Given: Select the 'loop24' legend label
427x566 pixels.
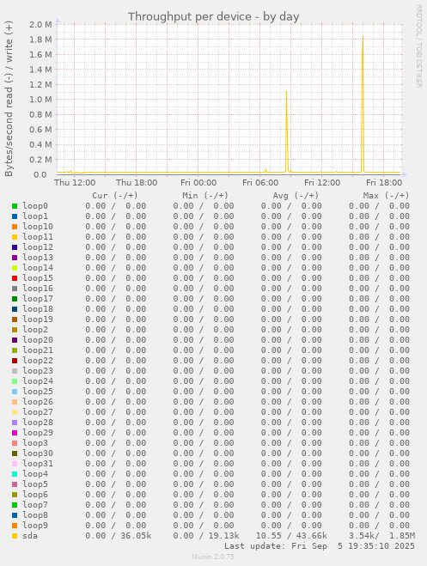Looking at the screenshot, I should pos(38,380).
